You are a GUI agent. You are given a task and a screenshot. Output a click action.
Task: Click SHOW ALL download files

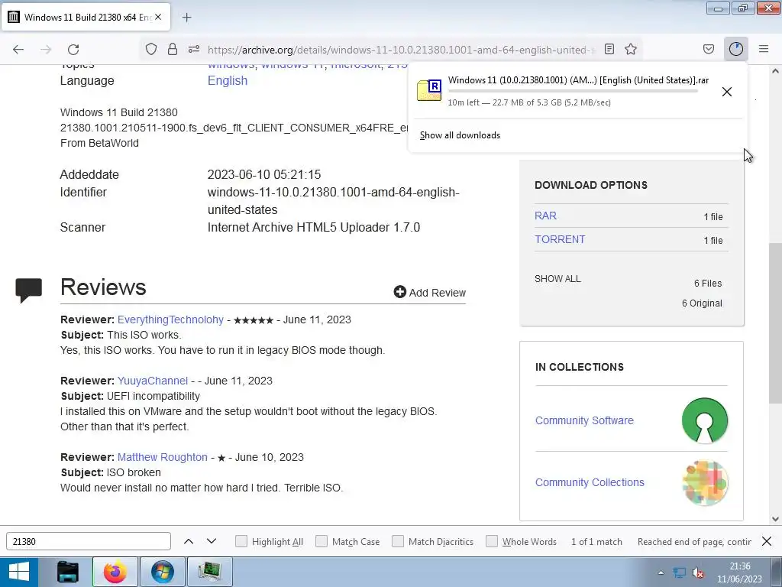557,278
